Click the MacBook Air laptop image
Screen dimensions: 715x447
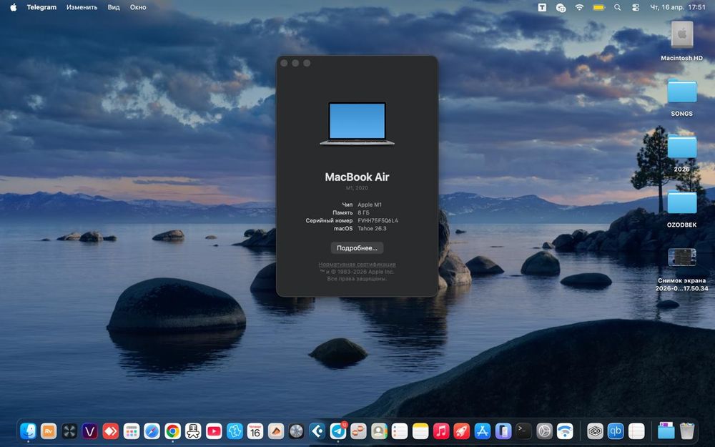(x=357, y=123)
